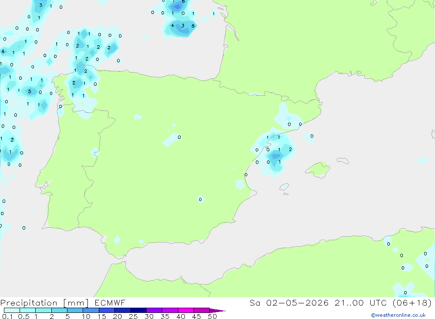Click the 15–20 mm legend color swatch
This screenshot has width=435, height=319.
(x=107, y=310)
